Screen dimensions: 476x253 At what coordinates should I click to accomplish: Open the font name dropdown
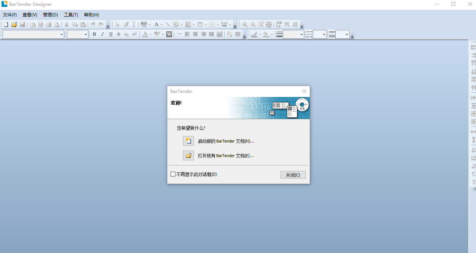pyautogui.click(x=62, y=34)
